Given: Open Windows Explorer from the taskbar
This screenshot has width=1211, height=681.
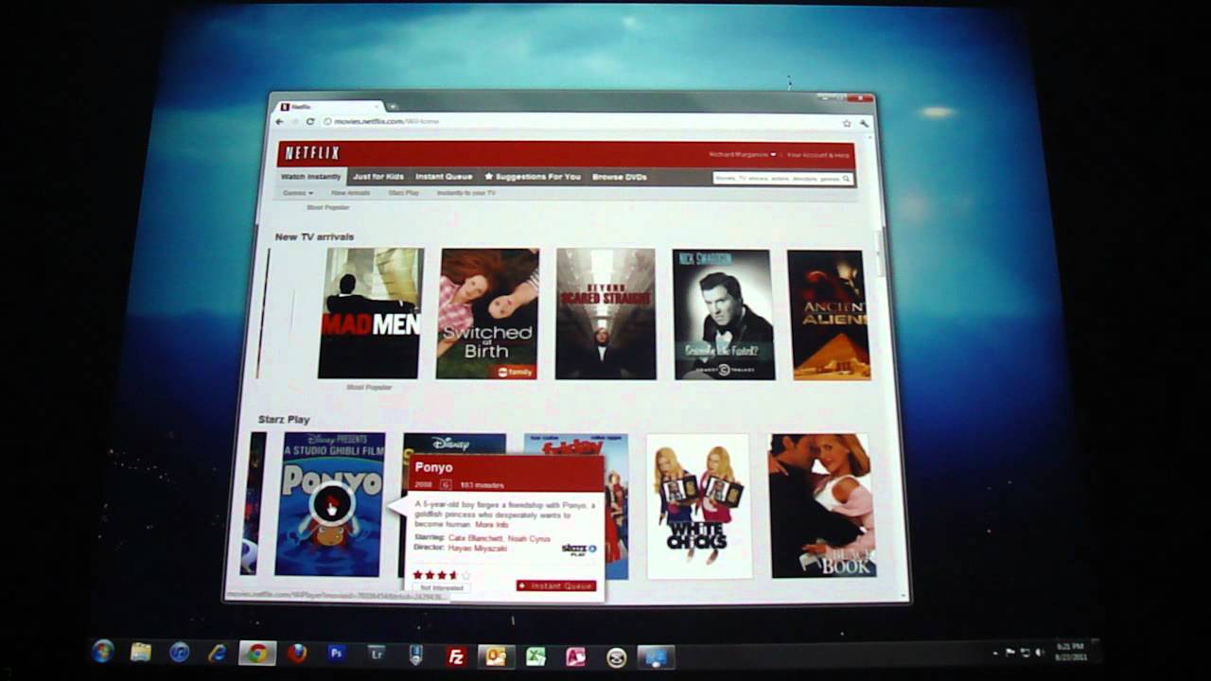Looking at the screenshot, I should (x=141, y=652).
